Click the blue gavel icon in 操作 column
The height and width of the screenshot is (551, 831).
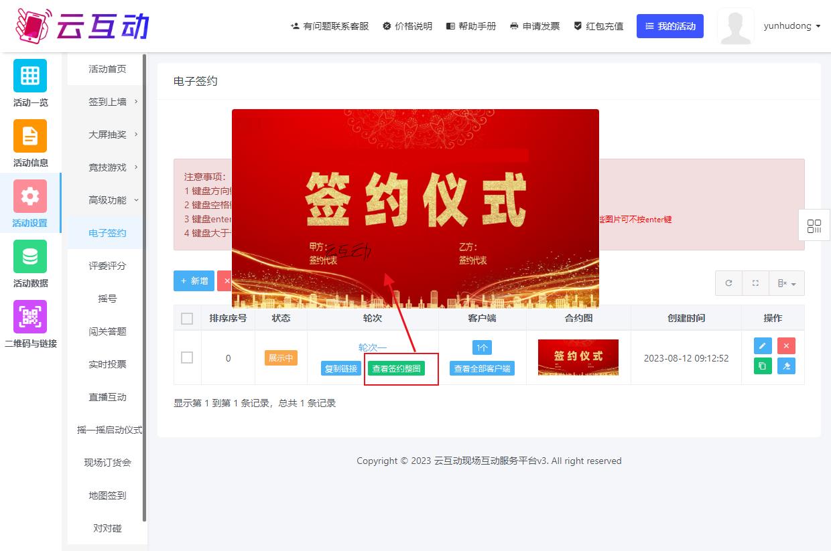tap(786, 366)
